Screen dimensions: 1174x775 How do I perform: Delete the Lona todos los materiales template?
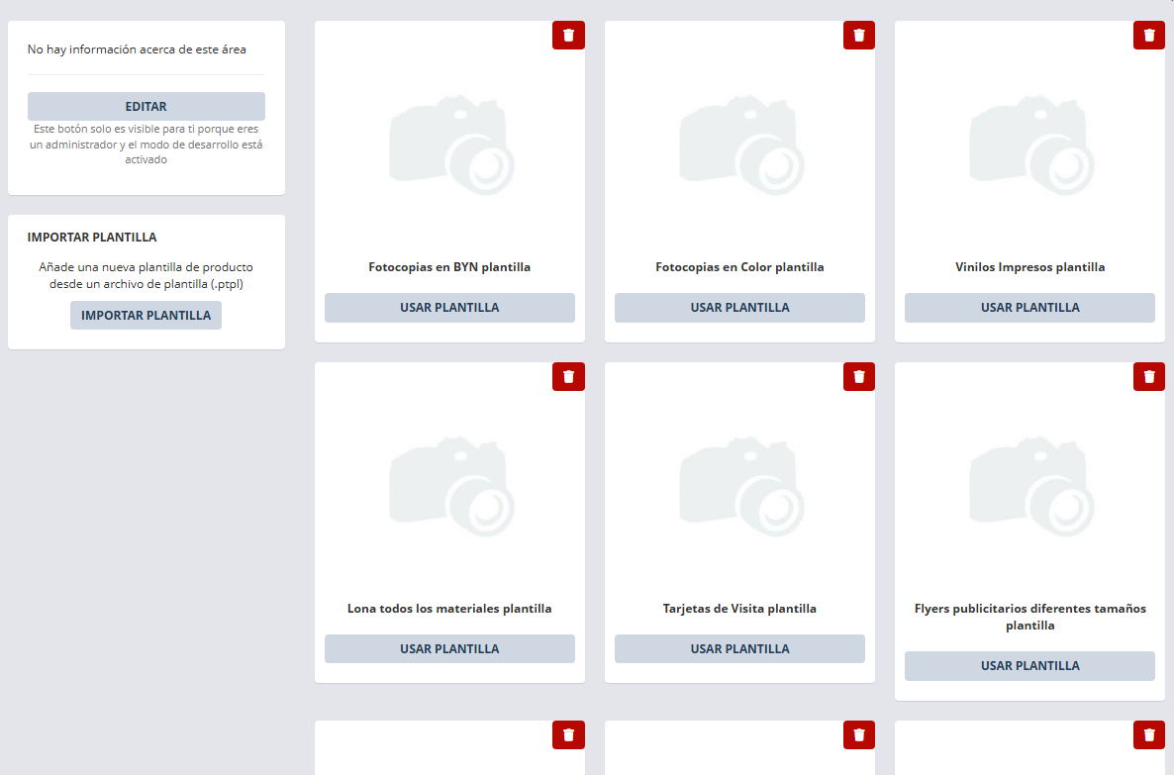568,376
